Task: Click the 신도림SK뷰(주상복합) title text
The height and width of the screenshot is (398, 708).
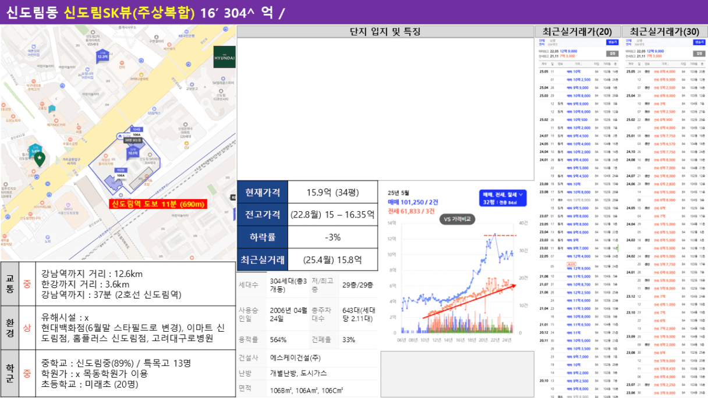Action: tap(129, 12)
